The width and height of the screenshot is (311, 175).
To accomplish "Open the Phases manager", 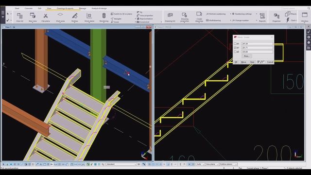I will click(291, 14).
